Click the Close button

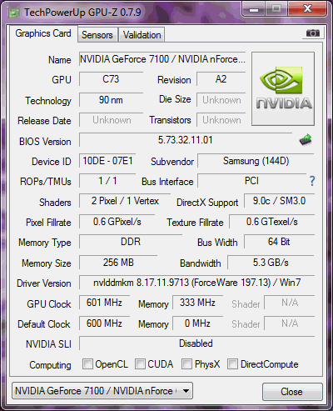coord(292,392)
